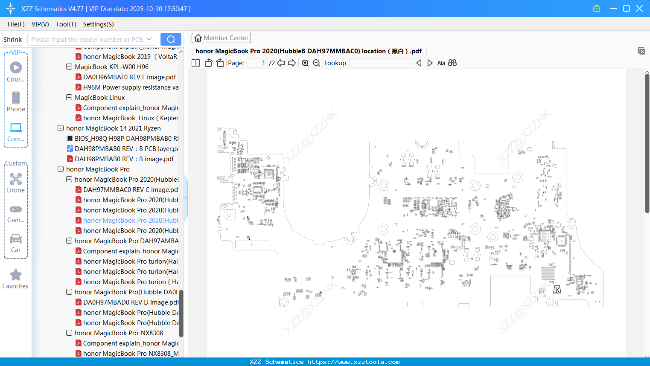Collapse the MagicBook KPL-W00 H96 folder
Image resolution: width=650 pixels, height=366 pixels.
click(x=69, y=67)
